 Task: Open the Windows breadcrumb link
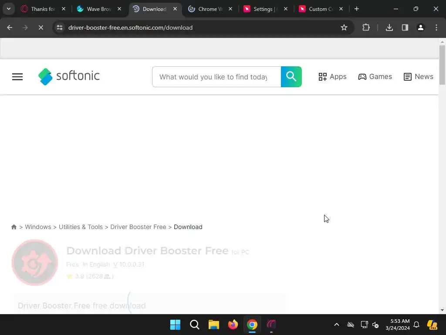point(38,227)
